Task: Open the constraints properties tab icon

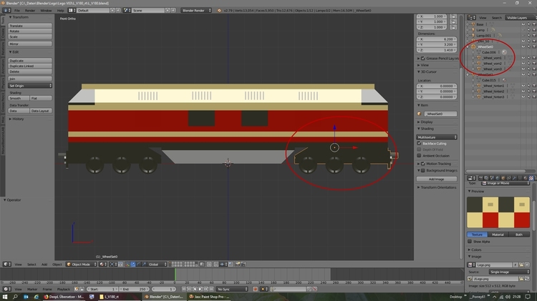Action: pos(508,178)
